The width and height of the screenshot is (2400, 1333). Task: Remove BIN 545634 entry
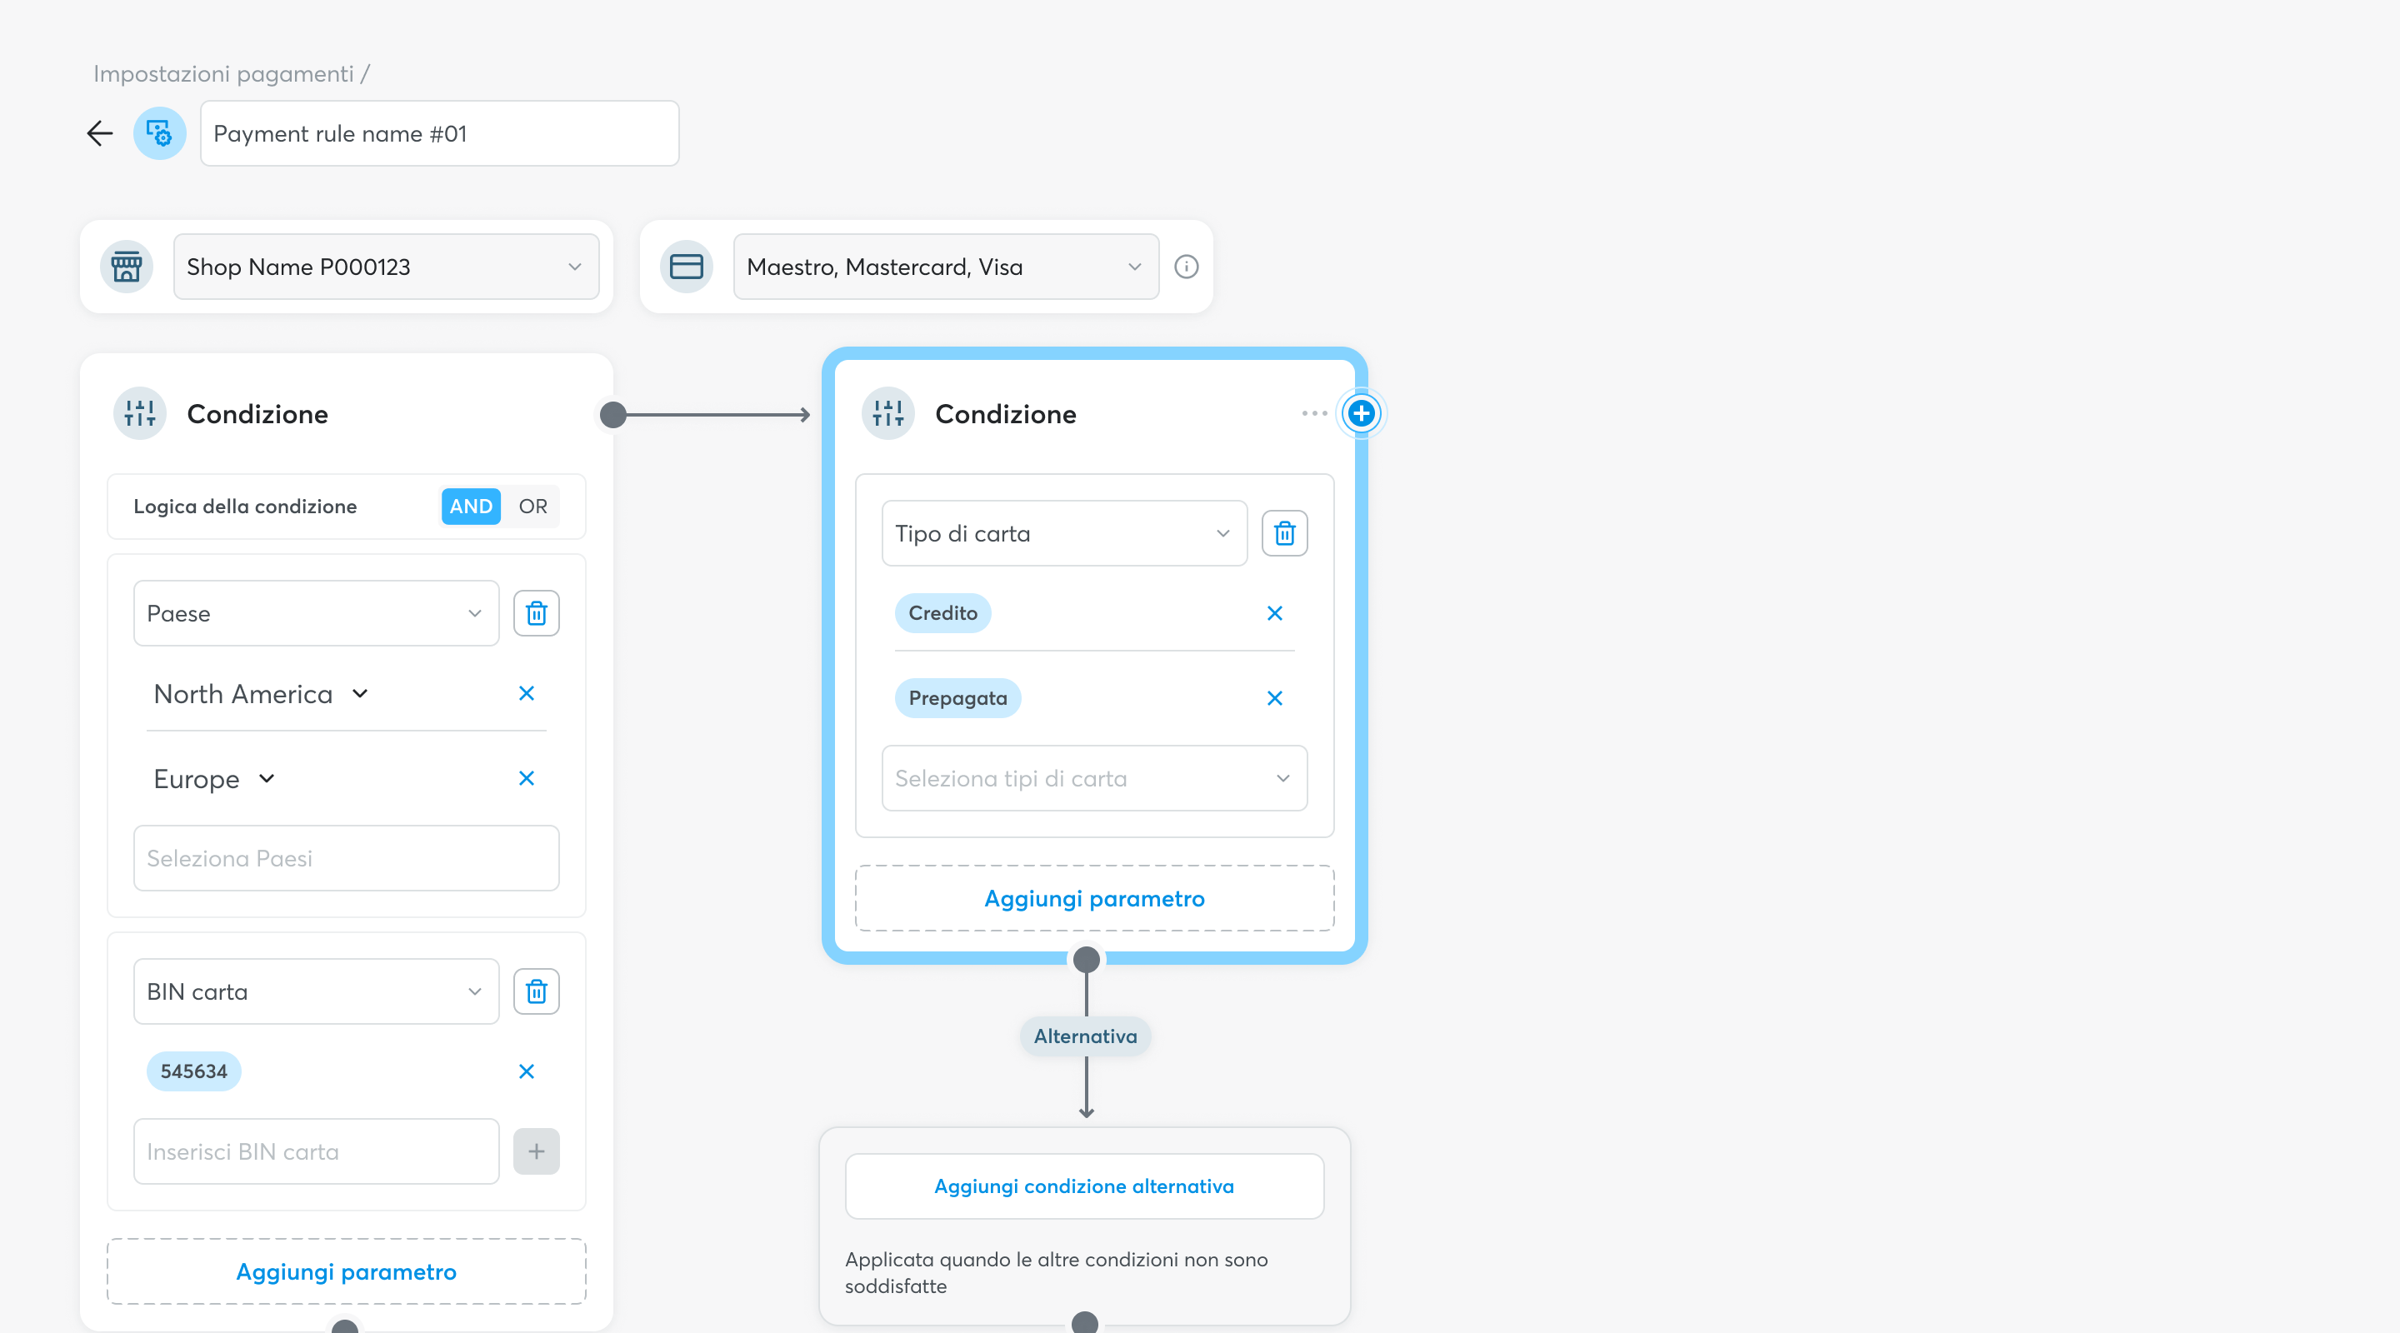click(527, 1071)
